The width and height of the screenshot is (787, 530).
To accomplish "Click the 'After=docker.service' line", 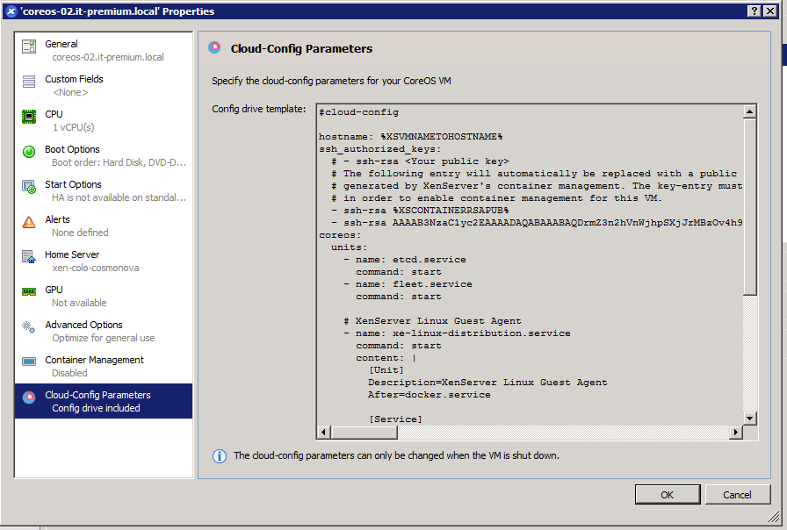I will [x=430, y=395].
